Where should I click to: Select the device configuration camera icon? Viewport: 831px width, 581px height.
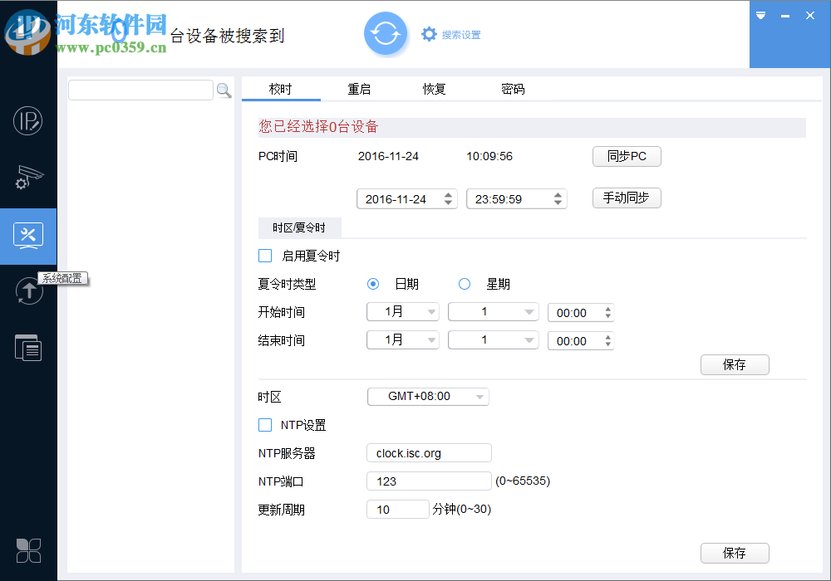(28, 178)
